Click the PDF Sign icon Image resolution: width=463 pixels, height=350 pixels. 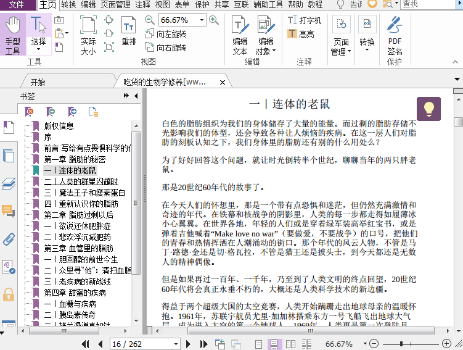coord(395,35)
